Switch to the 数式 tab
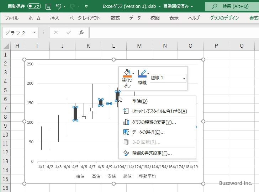 click(x=115, y=18)
